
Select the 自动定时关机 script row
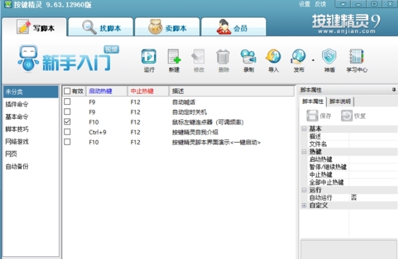(x=178, y=112)
